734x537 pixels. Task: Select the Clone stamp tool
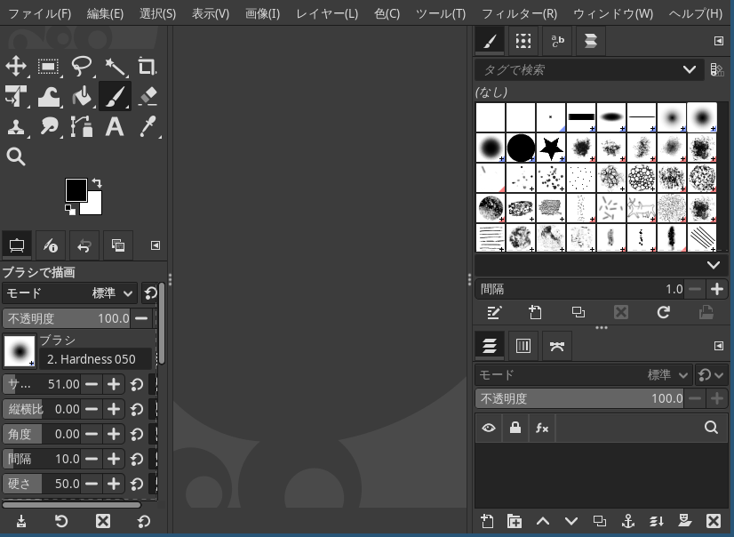pyautogui.click(x=16, y=127)
